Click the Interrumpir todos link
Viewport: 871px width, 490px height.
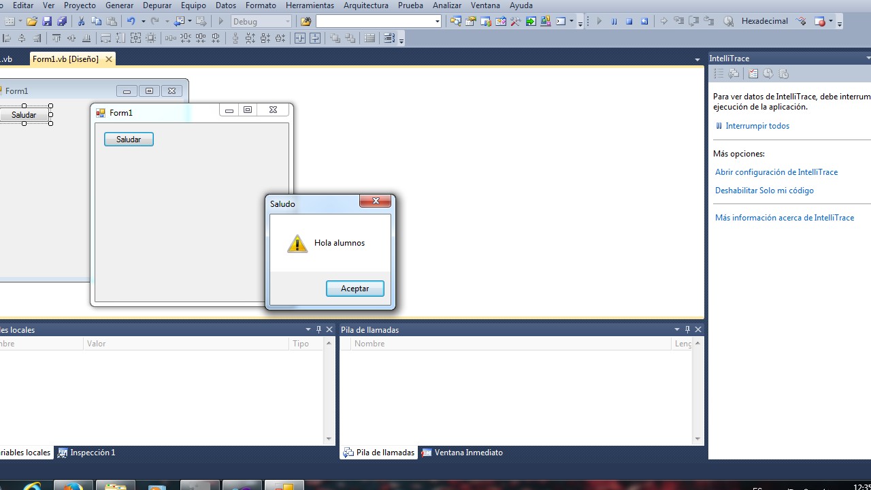(x=757, y=126)
